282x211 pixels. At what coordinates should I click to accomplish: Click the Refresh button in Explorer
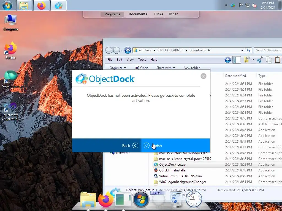248,51
